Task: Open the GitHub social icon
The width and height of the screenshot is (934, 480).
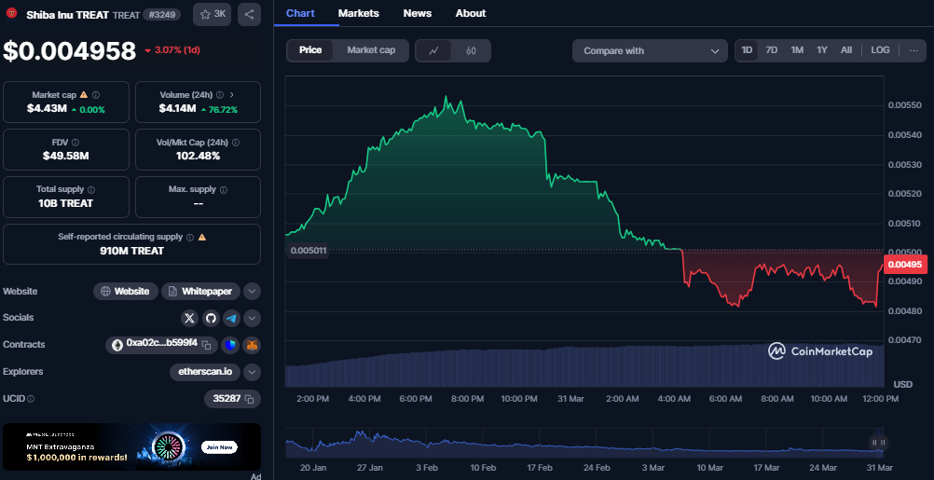Action: tap(211, 318)
